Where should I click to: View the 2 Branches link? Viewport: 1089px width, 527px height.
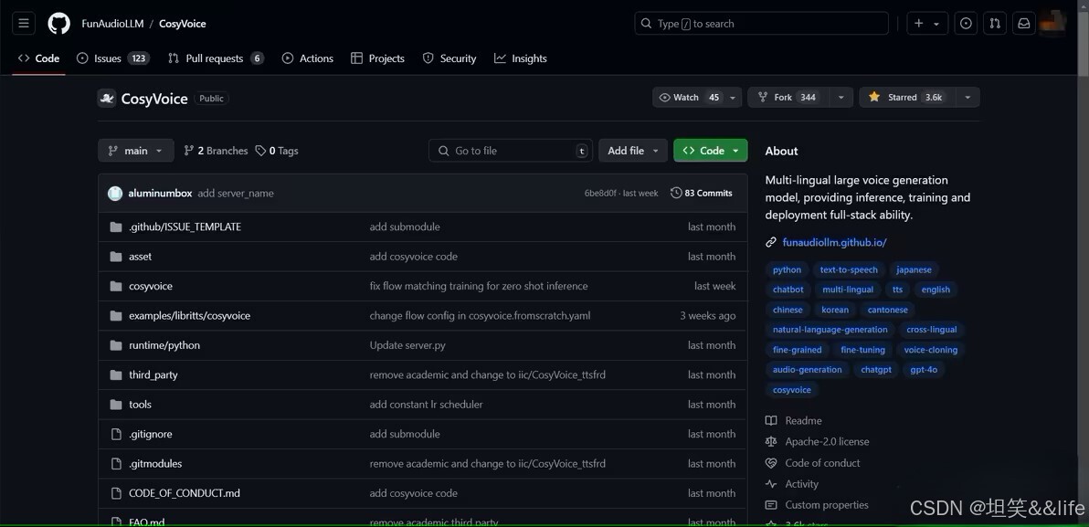coord(216,151)
